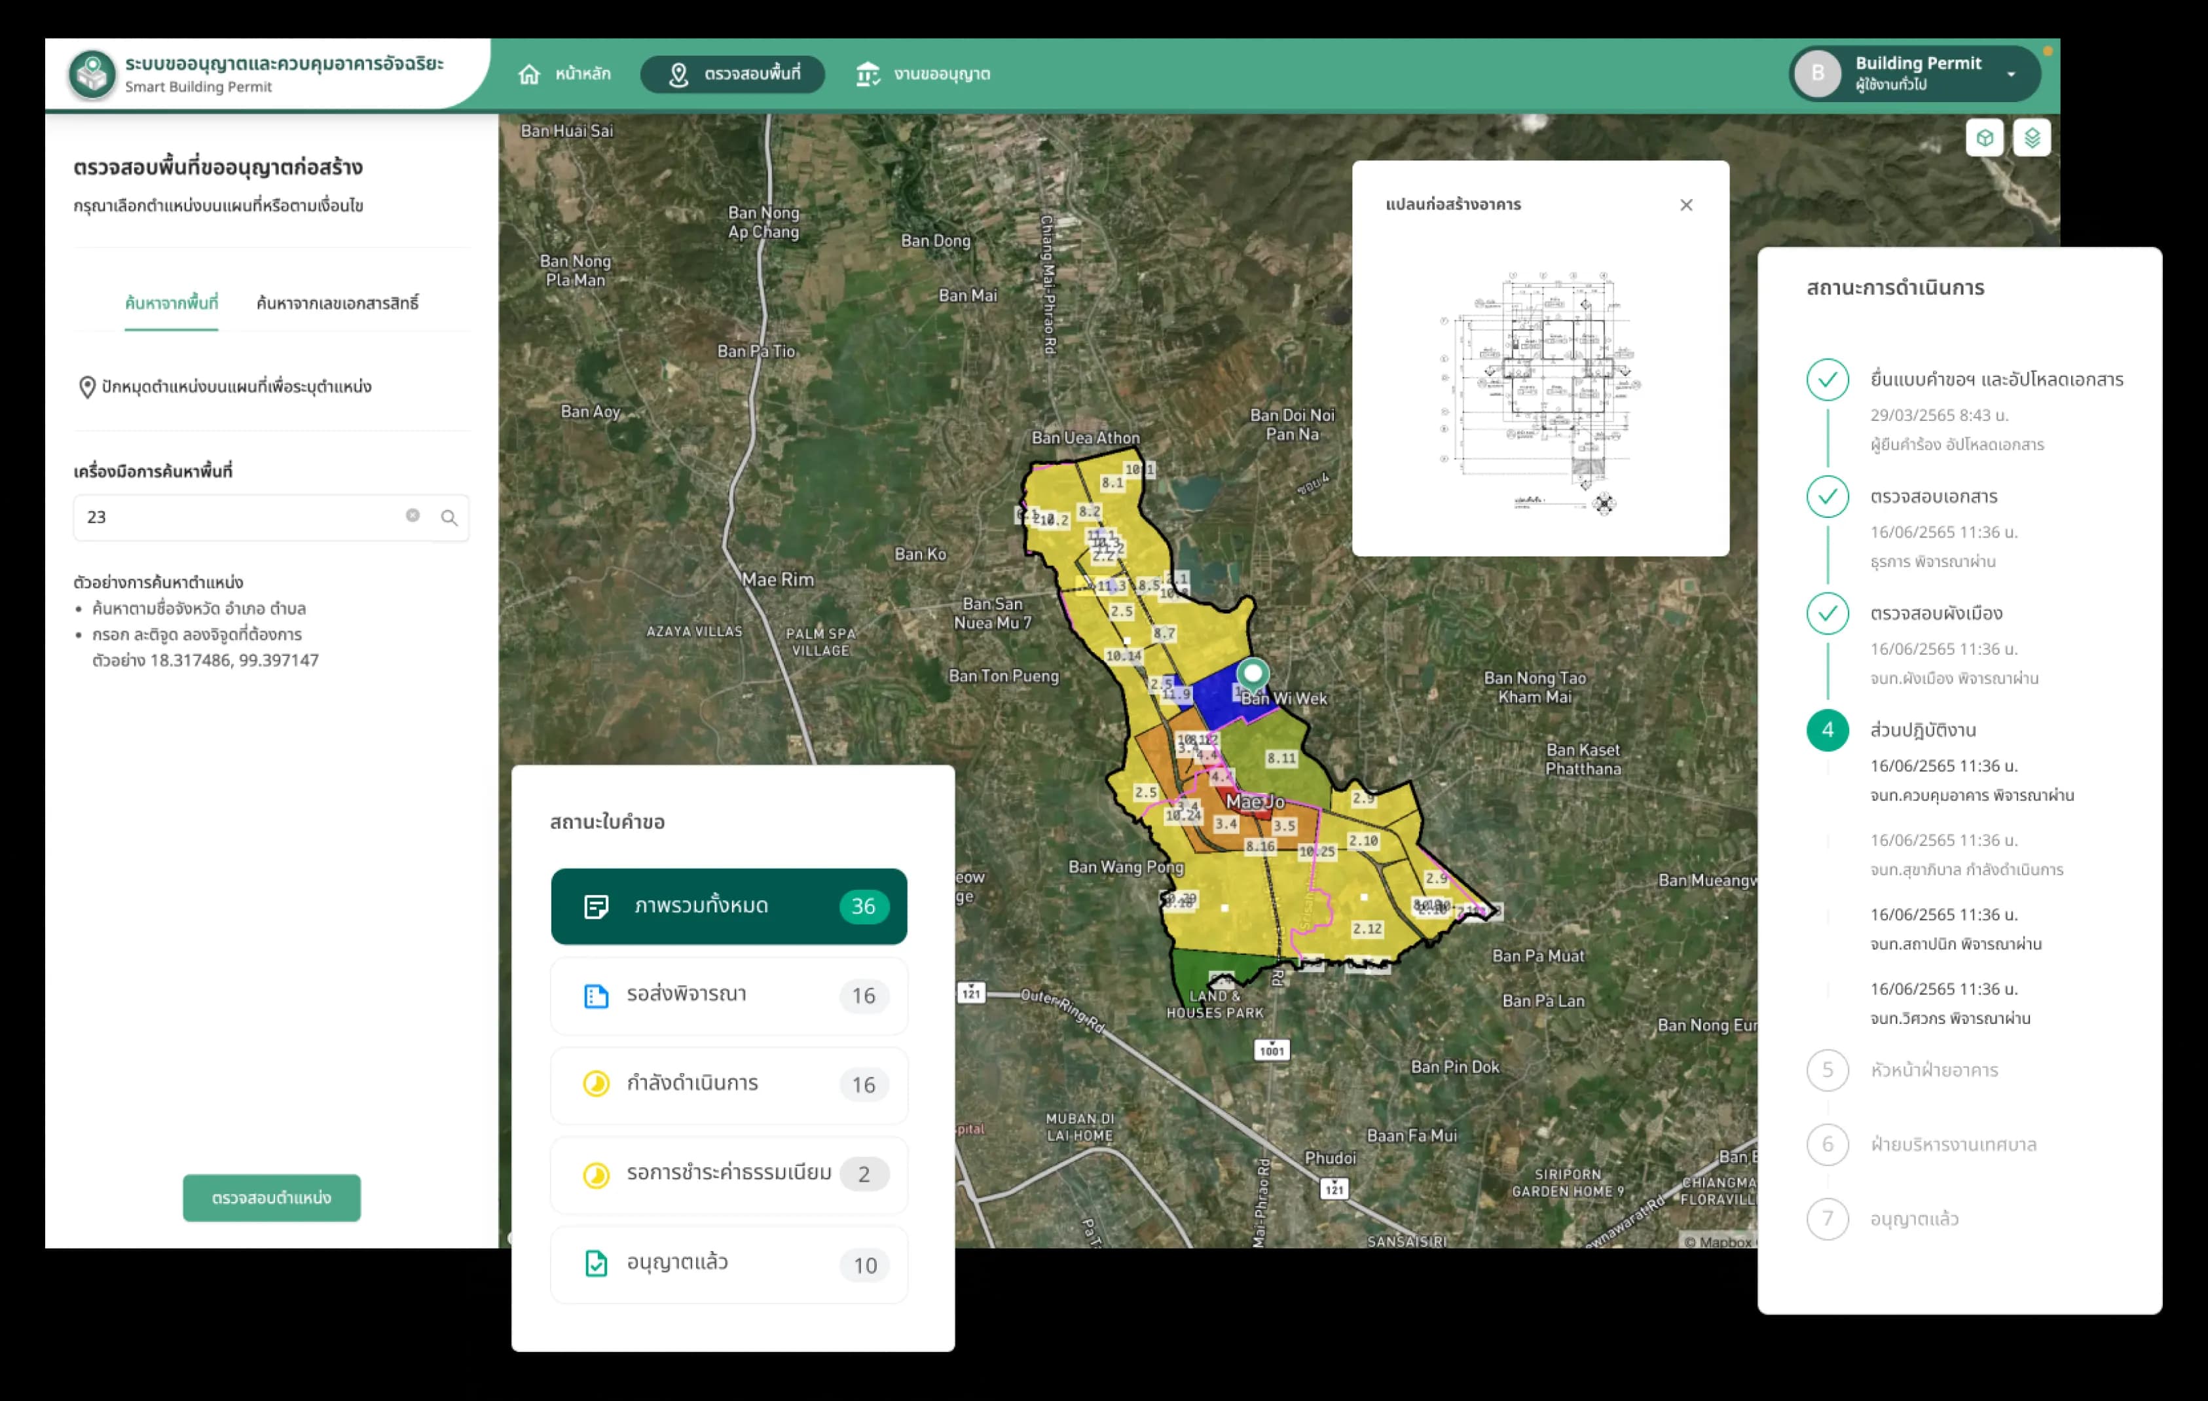Click the Smart Building Permit logo icon
Image resolution: width=2208 pixels, height=1401 pixels.
[x=92, y=74]
